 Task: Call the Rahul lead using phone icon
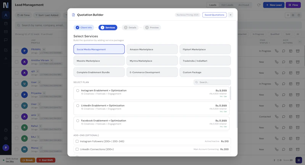(276, 127)
